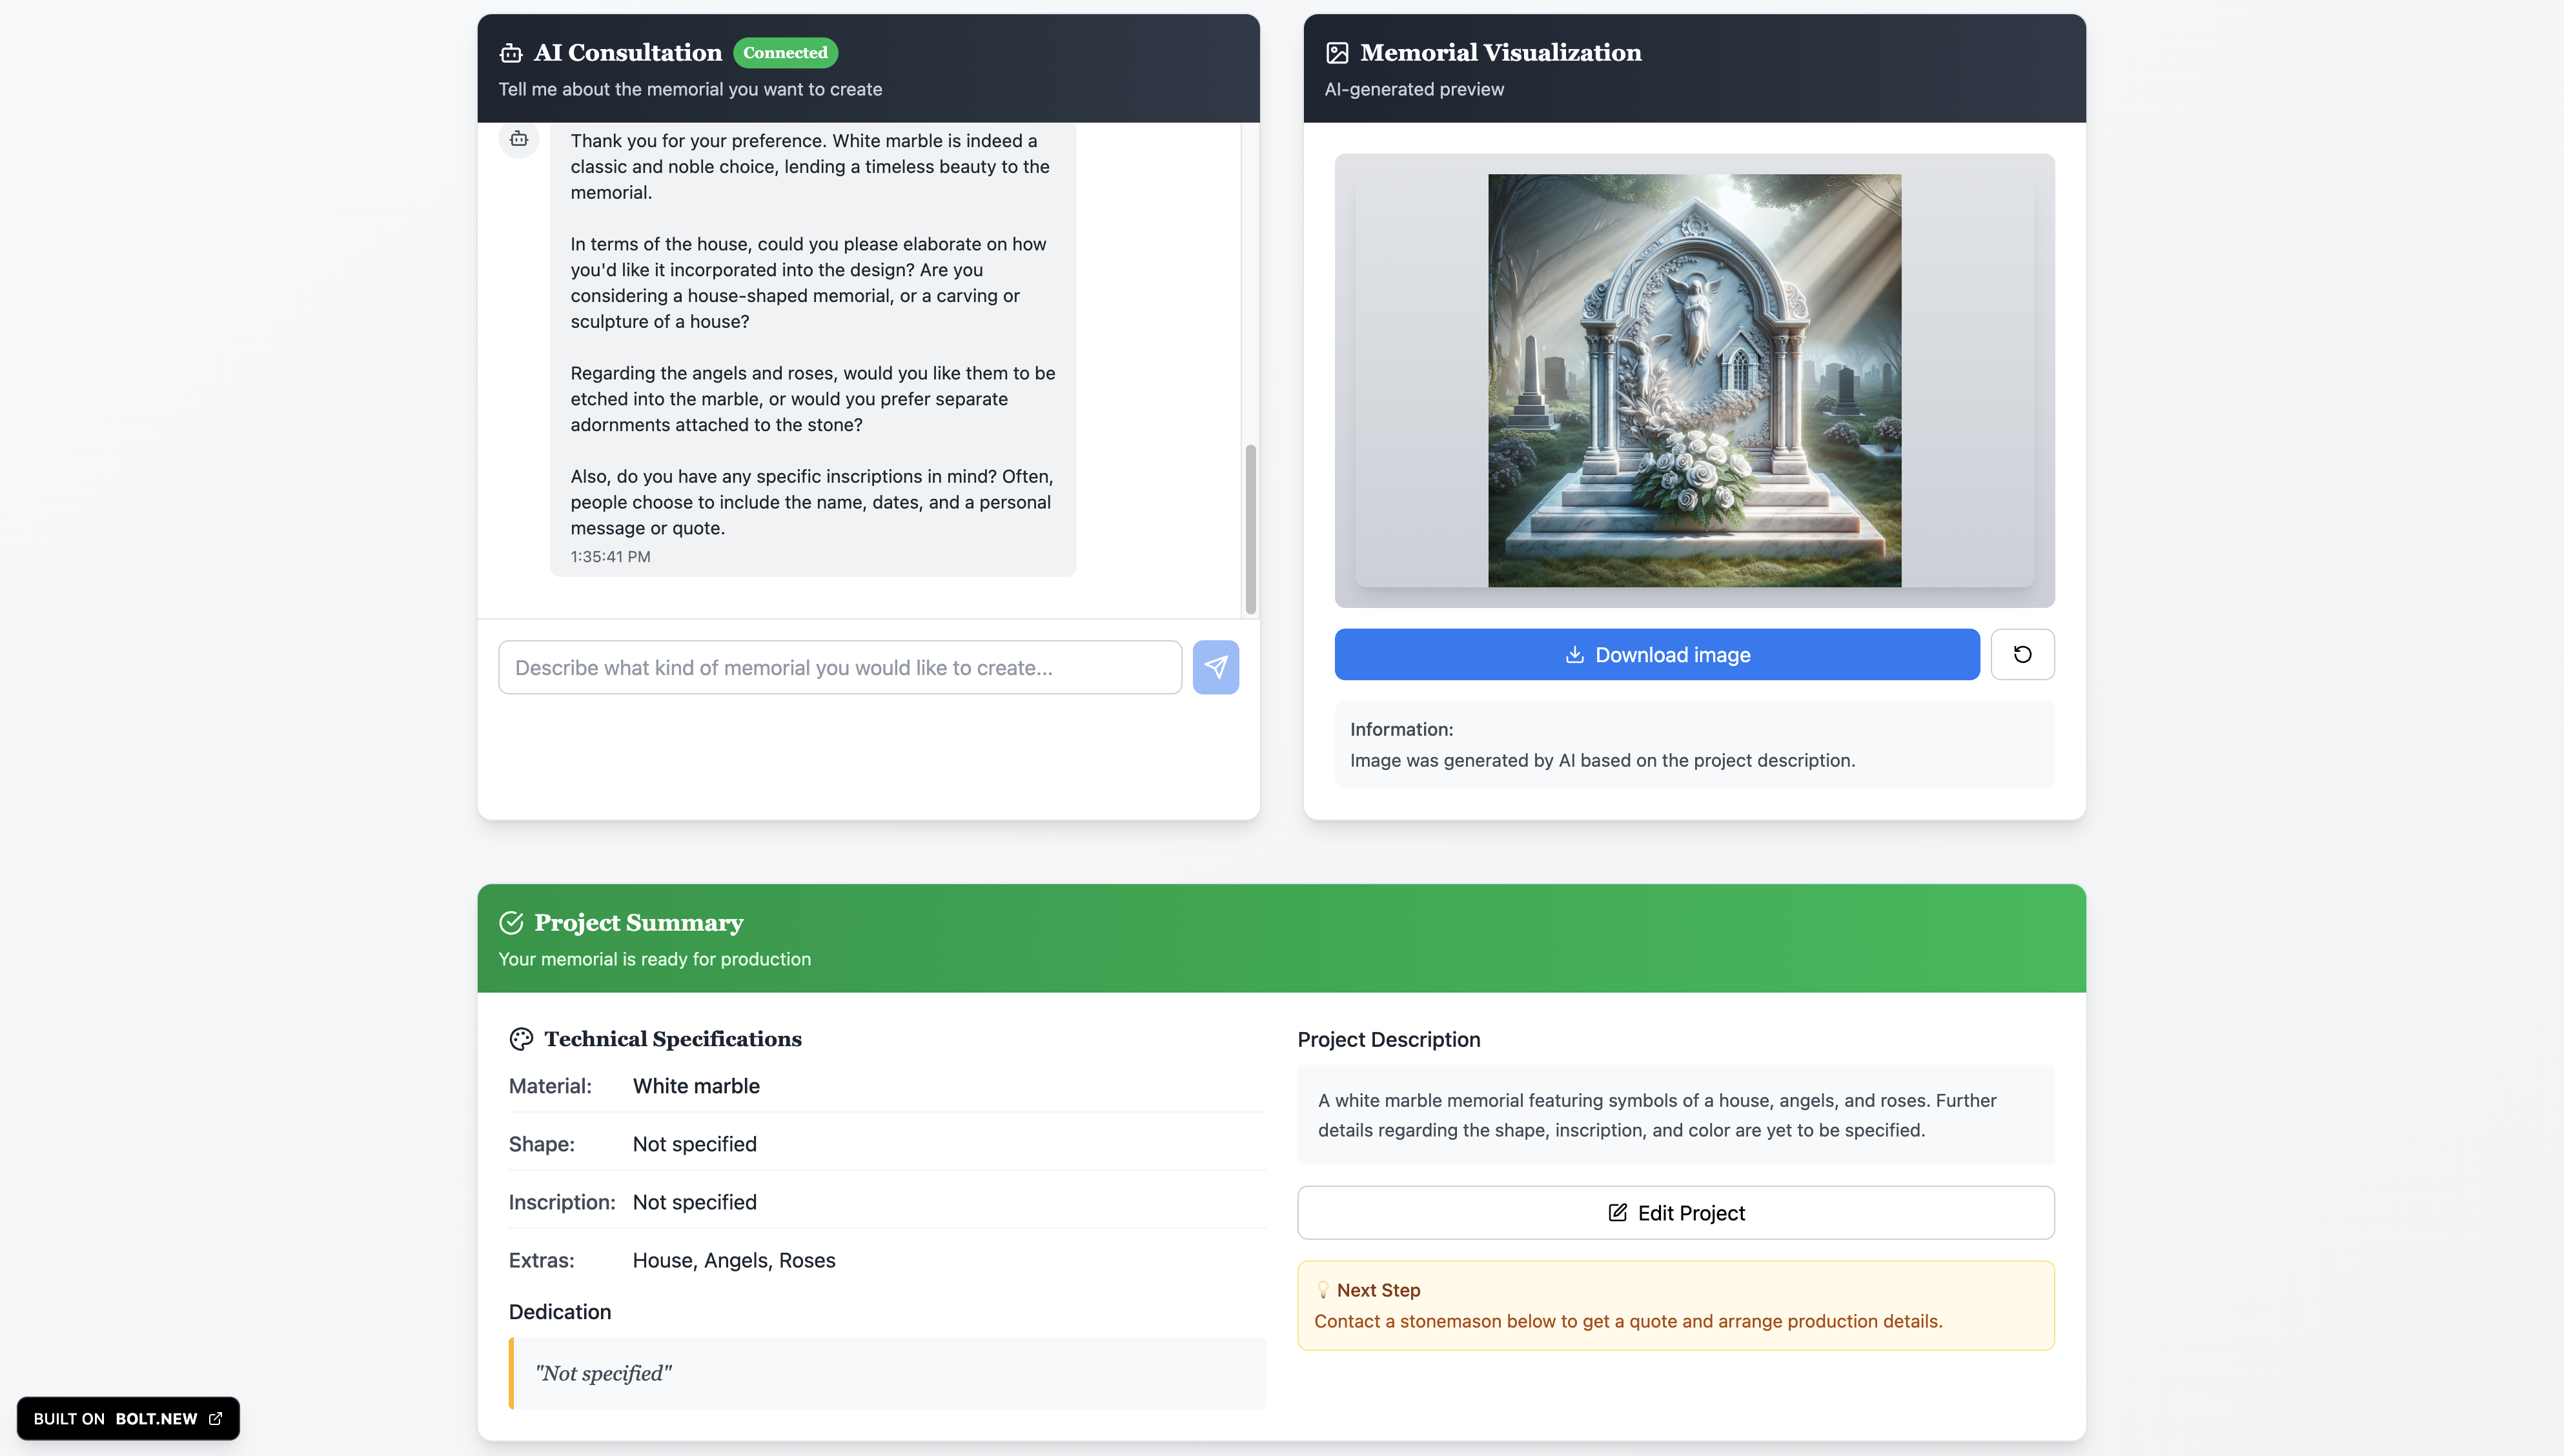The image size is (2564, 1456).
Task: Click the external link icon on Bolt.new badge
Action: pos(215,1418)
